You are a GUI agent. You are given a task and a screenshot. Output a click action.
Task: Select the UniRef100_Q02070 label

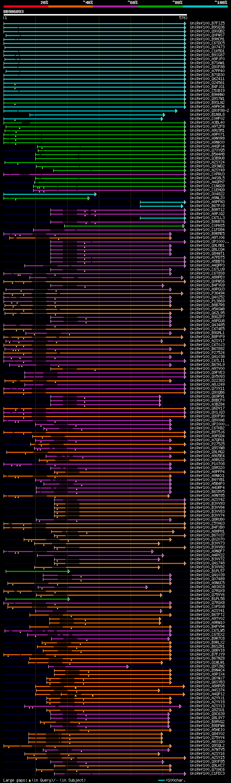tap(207, 539)
